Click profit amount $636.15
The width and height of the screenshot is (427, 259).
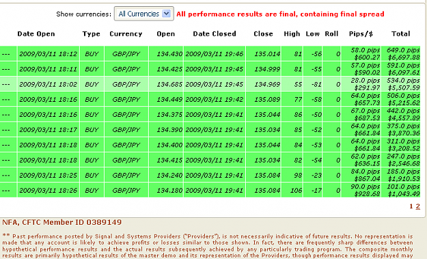click(x=367, y=164)
